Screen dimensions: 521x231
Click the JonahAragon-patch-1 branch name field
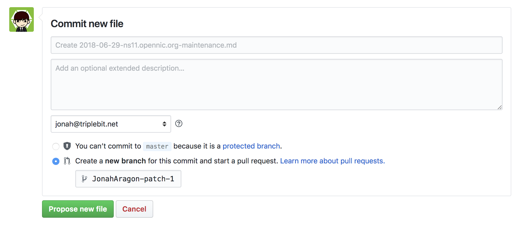133,179
